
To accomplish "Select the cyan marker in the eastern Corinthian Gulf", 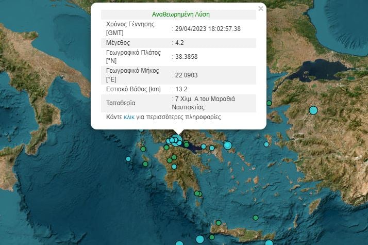I will [x=204, y=146].
